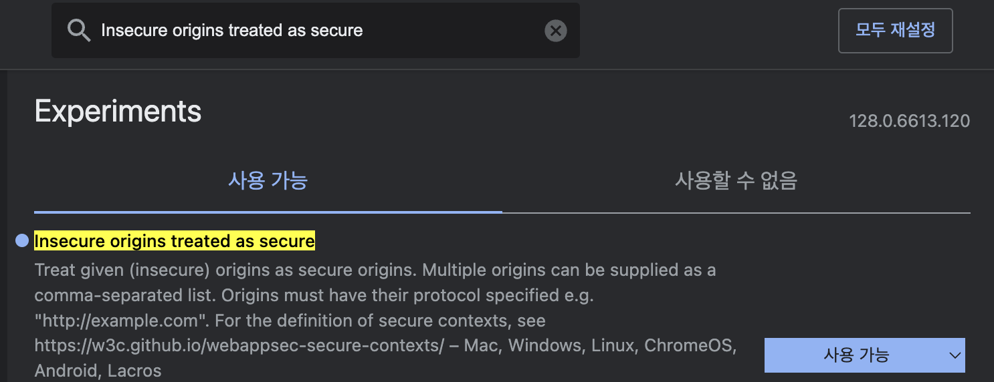Image resolution: width=994 pixels, height=382 pixels.
Task: Click the "comma-separated list" phrase in description
Action: pyautogui.click(x=124, y=296)
